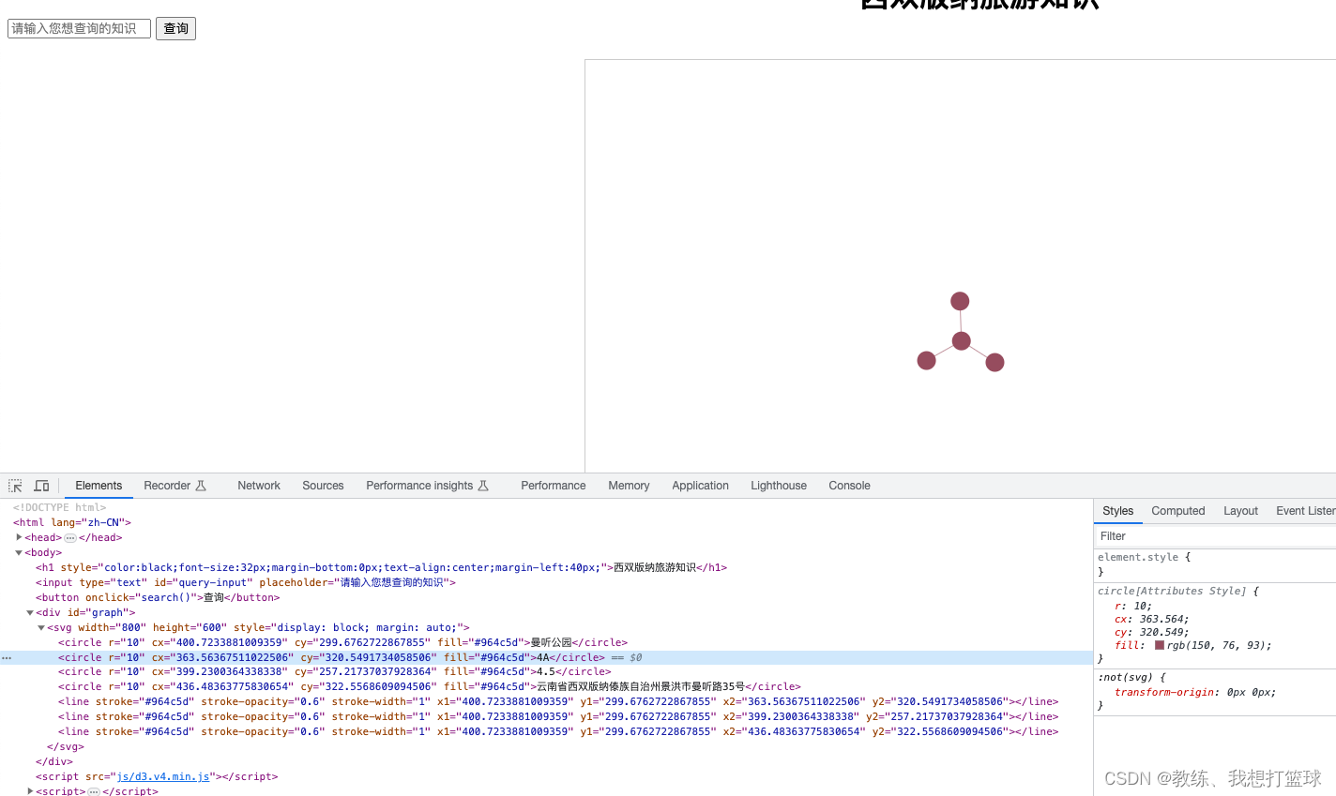1336x796 pixels.
Task: Click the circle[Attributes Style] selector
Action: [1172, 591]
